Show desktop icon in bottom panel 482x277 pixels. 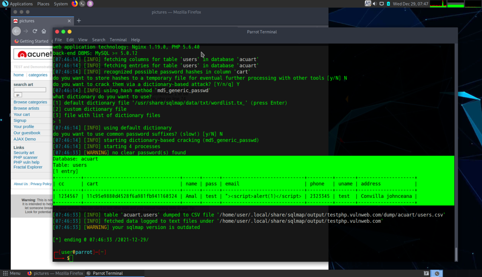[x=426, y=273]
